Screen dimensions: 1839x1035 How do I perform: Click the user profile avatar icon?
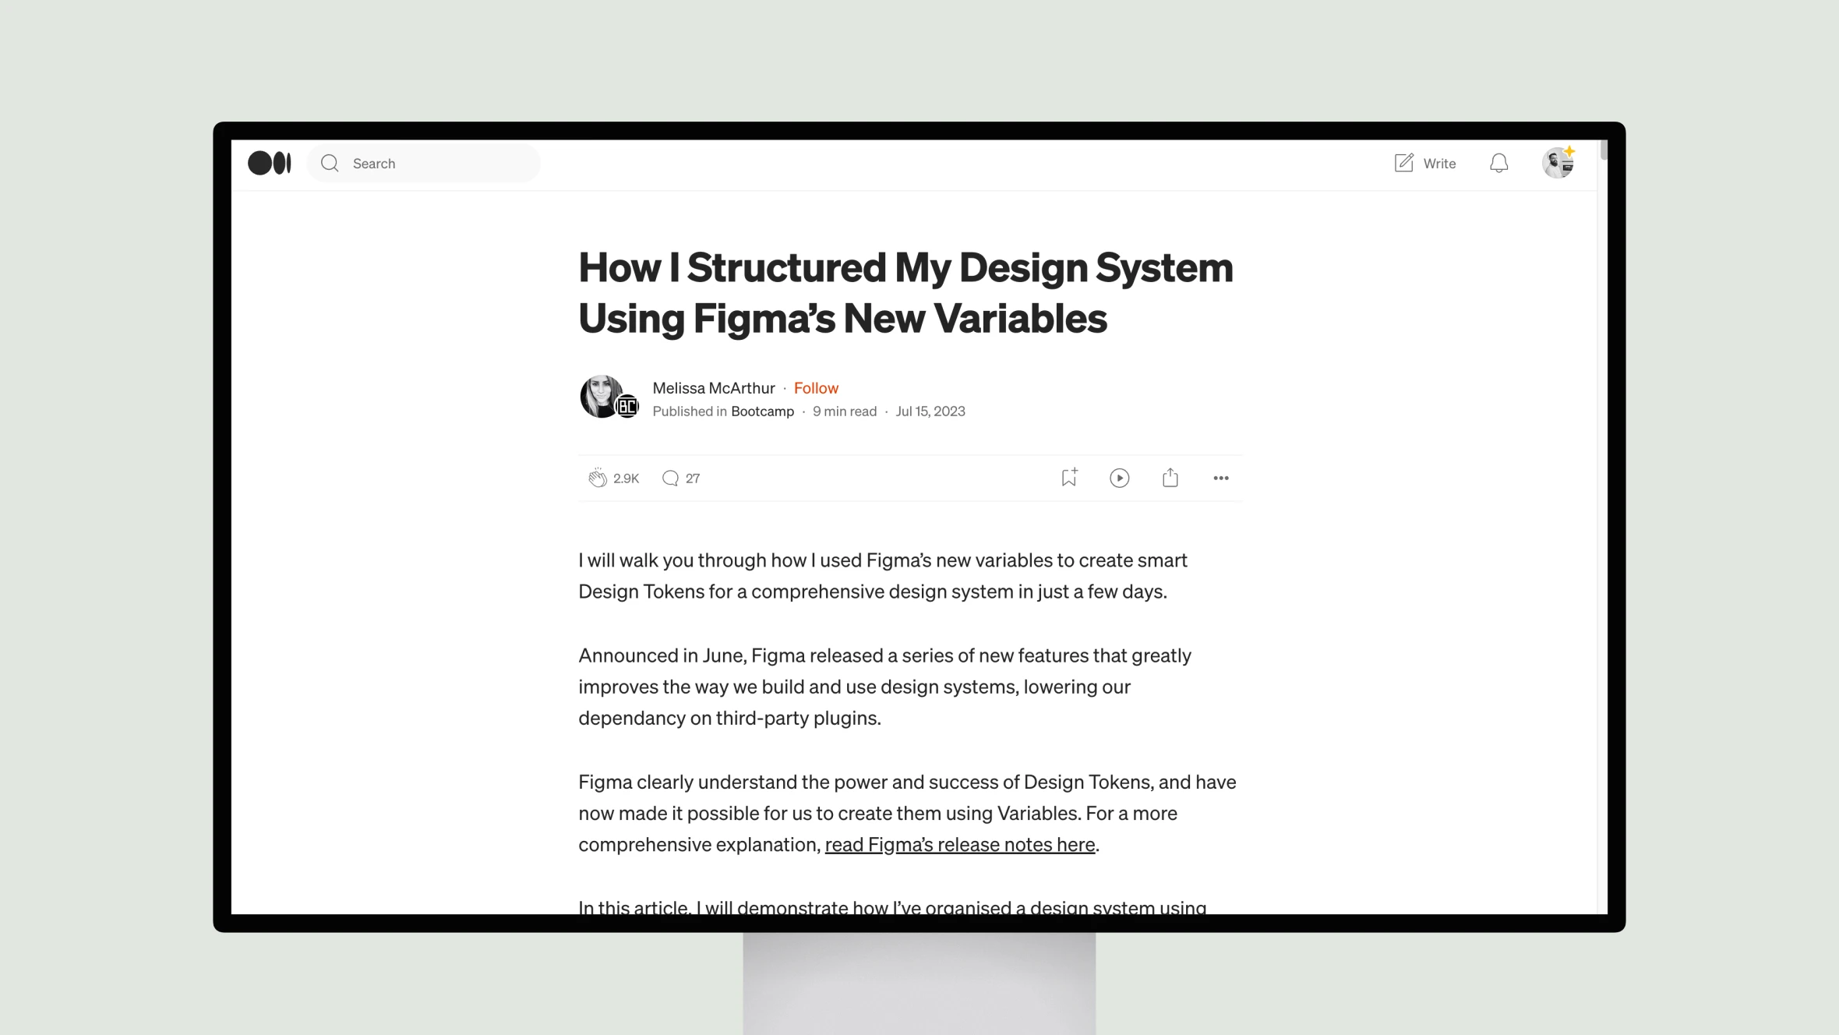point(1558,163)
